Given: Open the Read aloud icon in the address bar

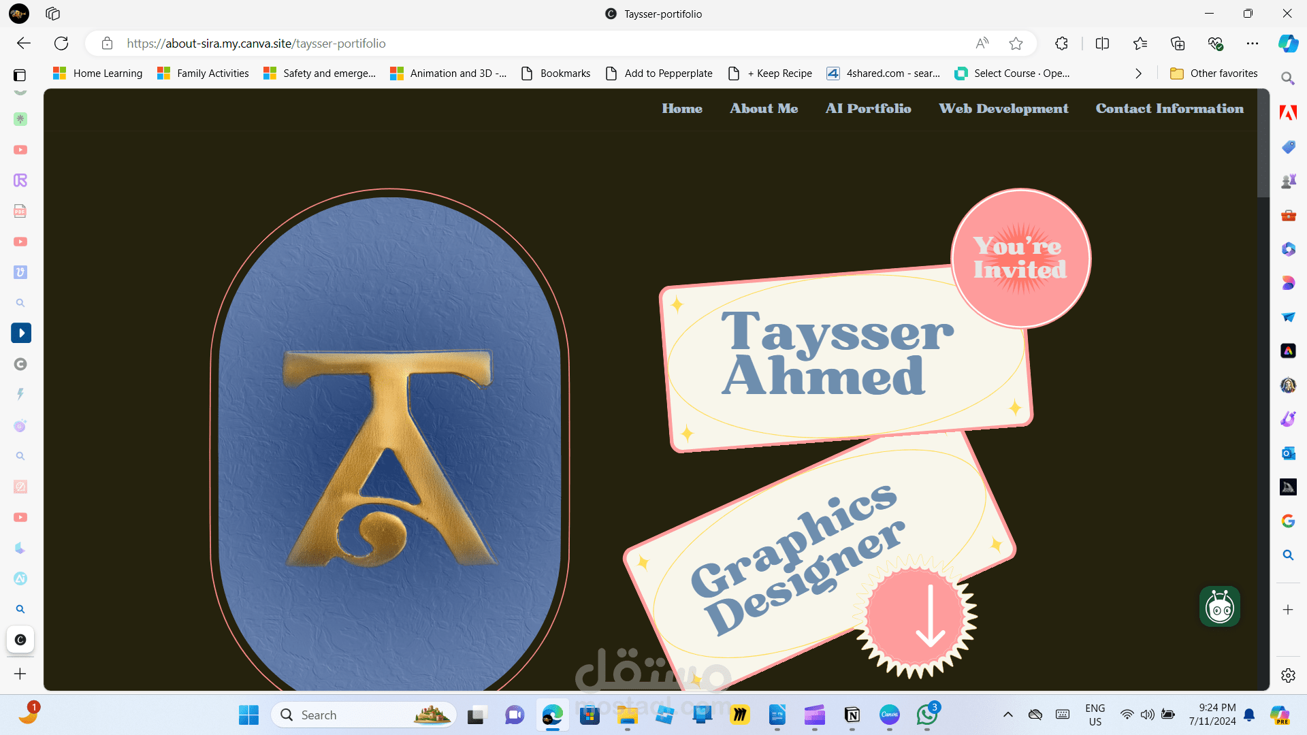Looking at the screenshot, I should (982, 44).
